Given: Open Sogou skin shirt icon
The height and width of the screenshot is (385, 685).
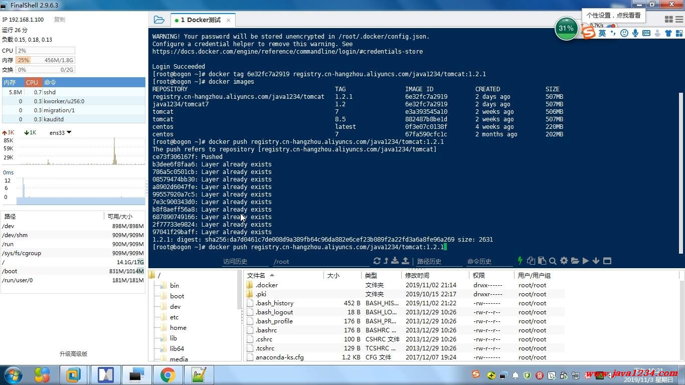Looking at the screenshot, I should (668, 33).
